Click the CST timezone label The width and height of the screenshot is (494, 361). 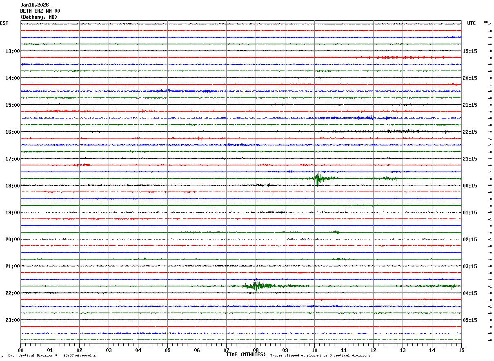click(4, 23)
